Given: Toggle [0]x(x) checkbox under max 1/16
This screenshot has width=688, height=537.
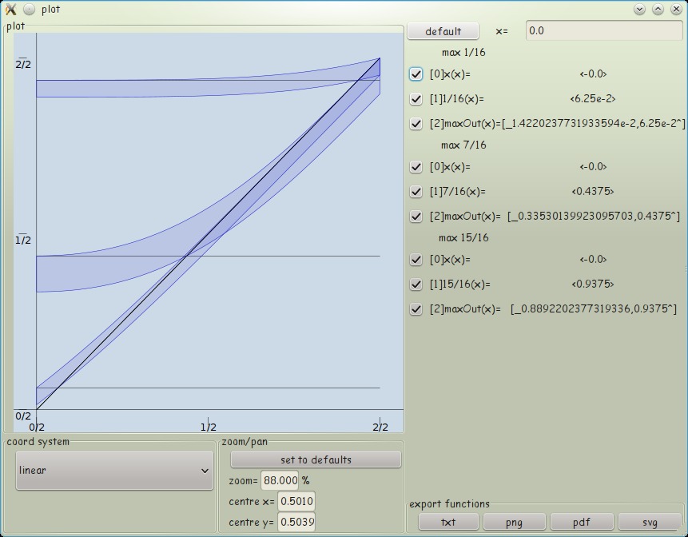Looking at the screenshot, I should [416, 74].
